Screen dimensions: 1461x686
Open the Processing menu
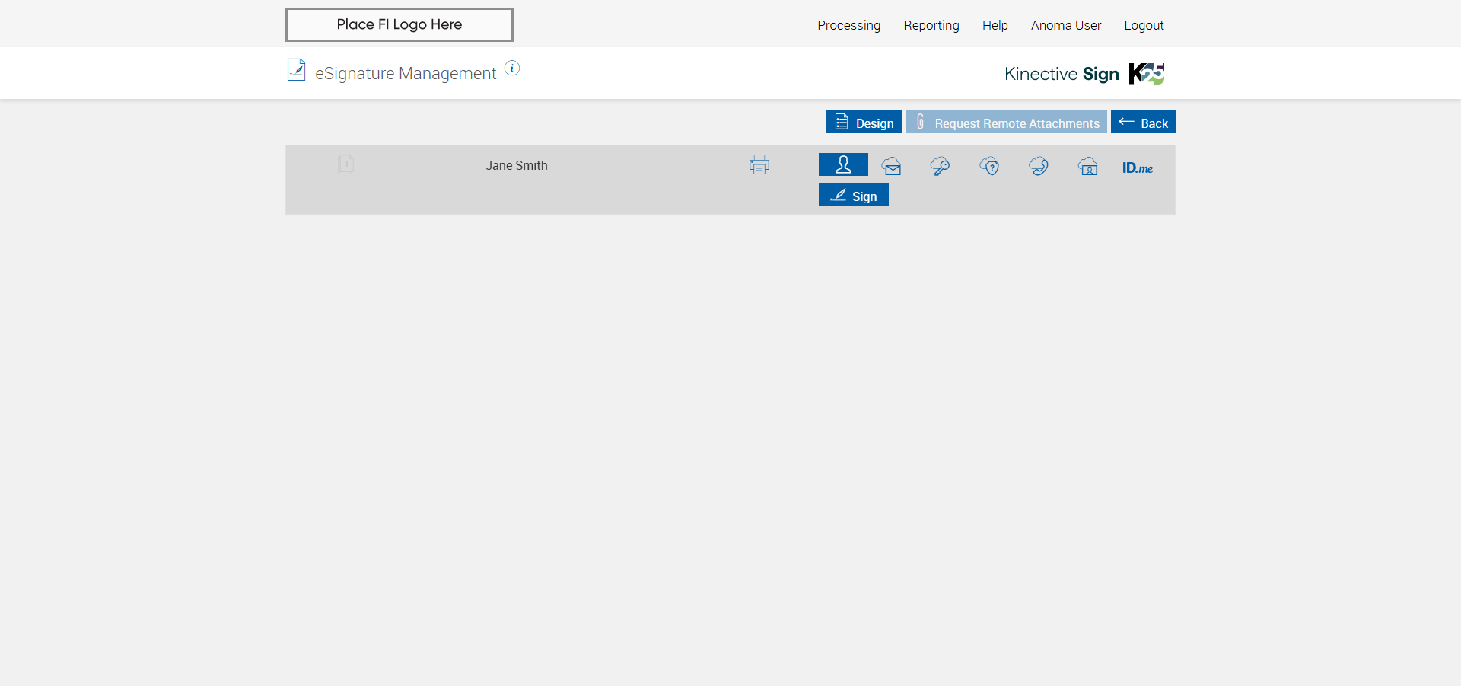(848, 25)
